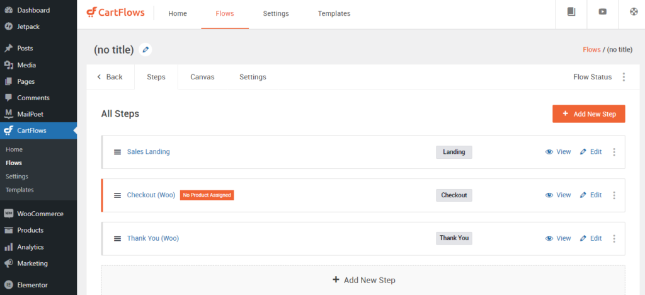This screenshot has width=645, height=295.
Task: Go Back to flows list
Action: (110, 77)
